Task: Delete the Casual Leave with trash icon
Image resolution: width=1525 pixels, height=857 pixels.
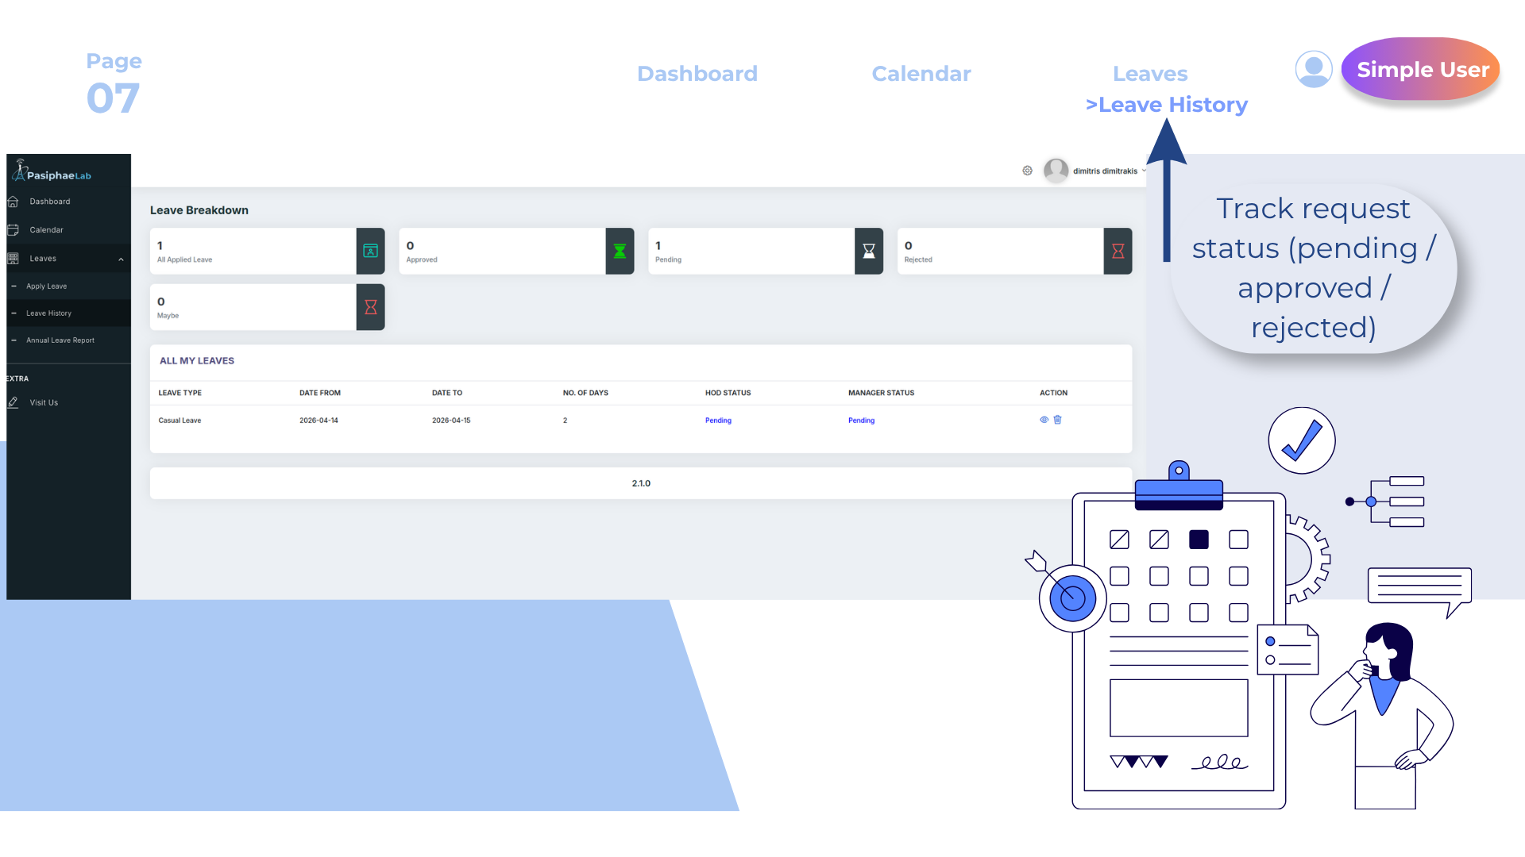Action: [x=1058, y=420]
